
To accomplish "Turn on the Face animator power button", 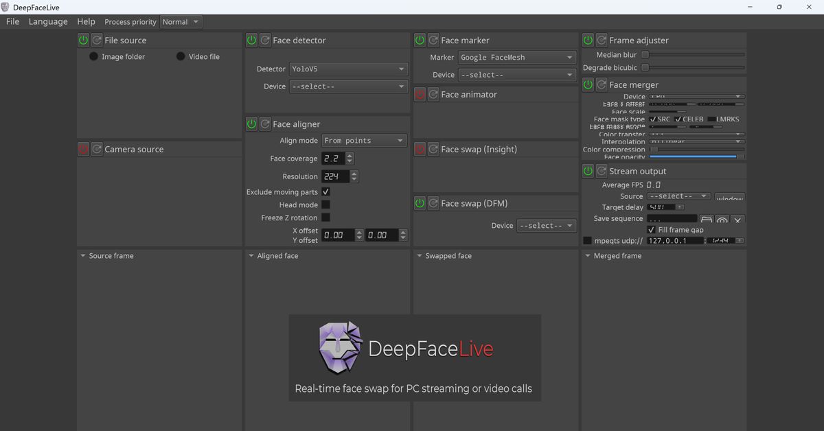I will point(420,95).
